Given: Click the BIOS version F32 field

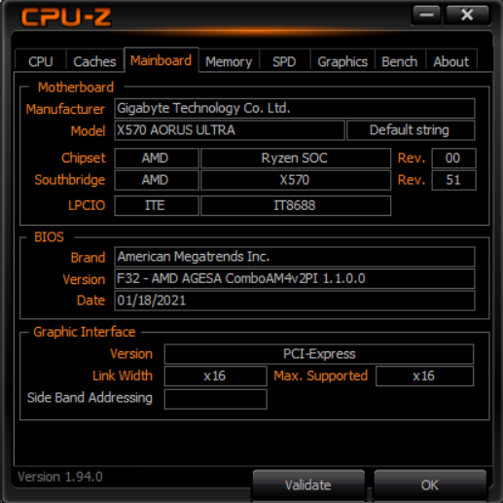Looking at the screenshot, I should 295,278.
